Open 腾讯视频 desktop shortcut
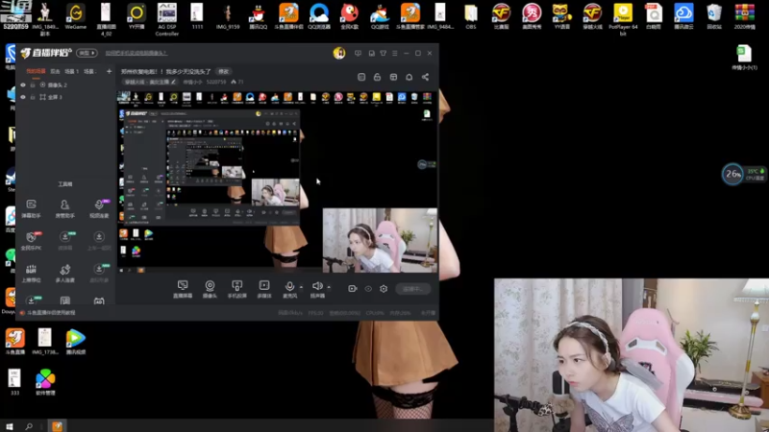Screen dimensions: 769x432 (x=76, y=342)
